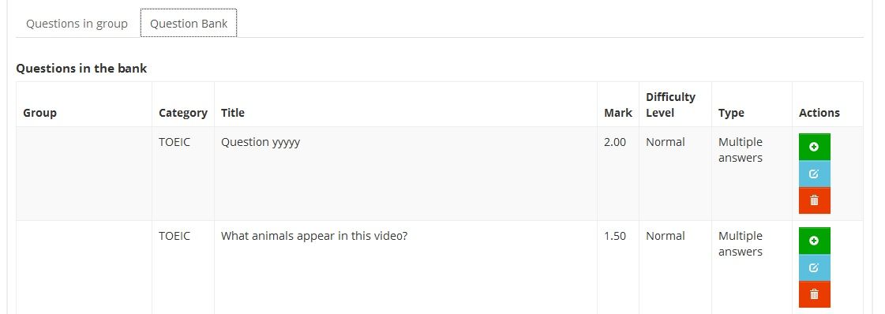
Task: Select "What animals appear in this video?" title
Action: coord(313,236)
